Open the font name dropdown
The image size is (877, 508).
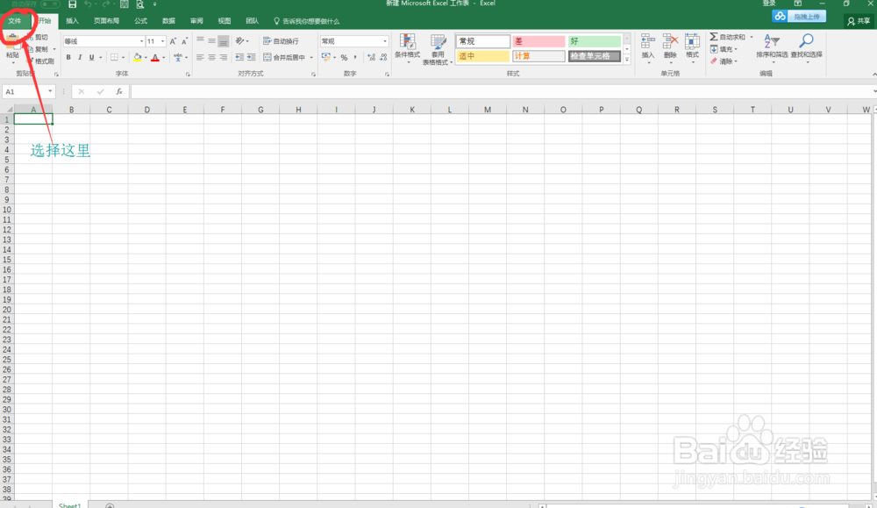pos(141,40)
